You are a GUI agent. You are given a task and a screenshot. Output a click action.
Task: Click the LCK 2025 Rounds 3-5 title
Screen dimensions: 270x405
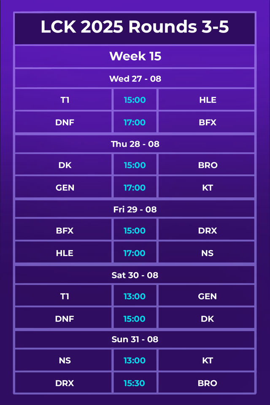[135, 27]
